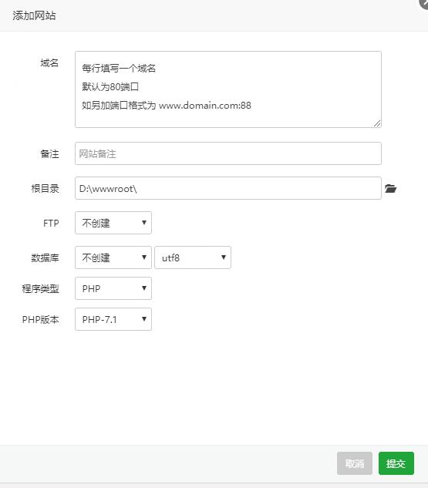
Task: Click the 取消 cancel button
Action: coord(355,463)
